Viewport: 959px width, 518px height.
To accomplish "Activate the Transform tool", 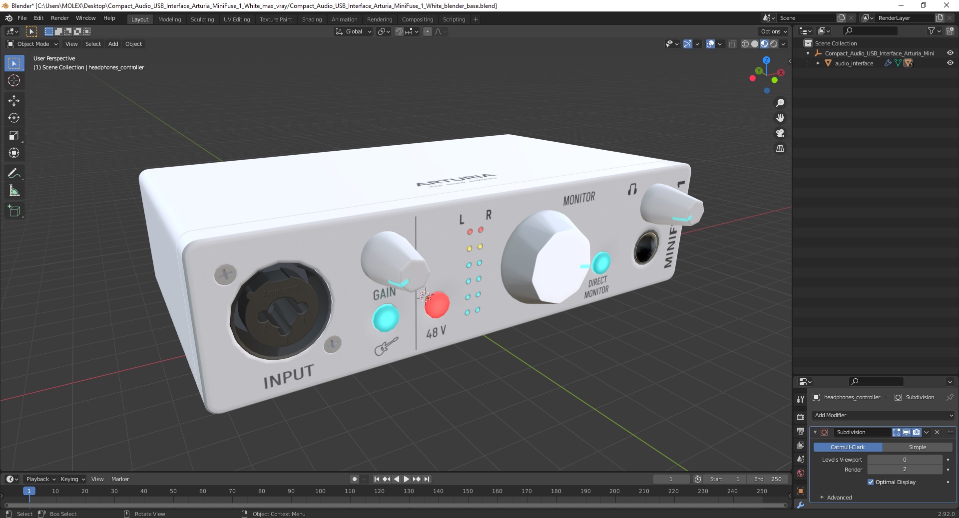I will coord(14,153).
